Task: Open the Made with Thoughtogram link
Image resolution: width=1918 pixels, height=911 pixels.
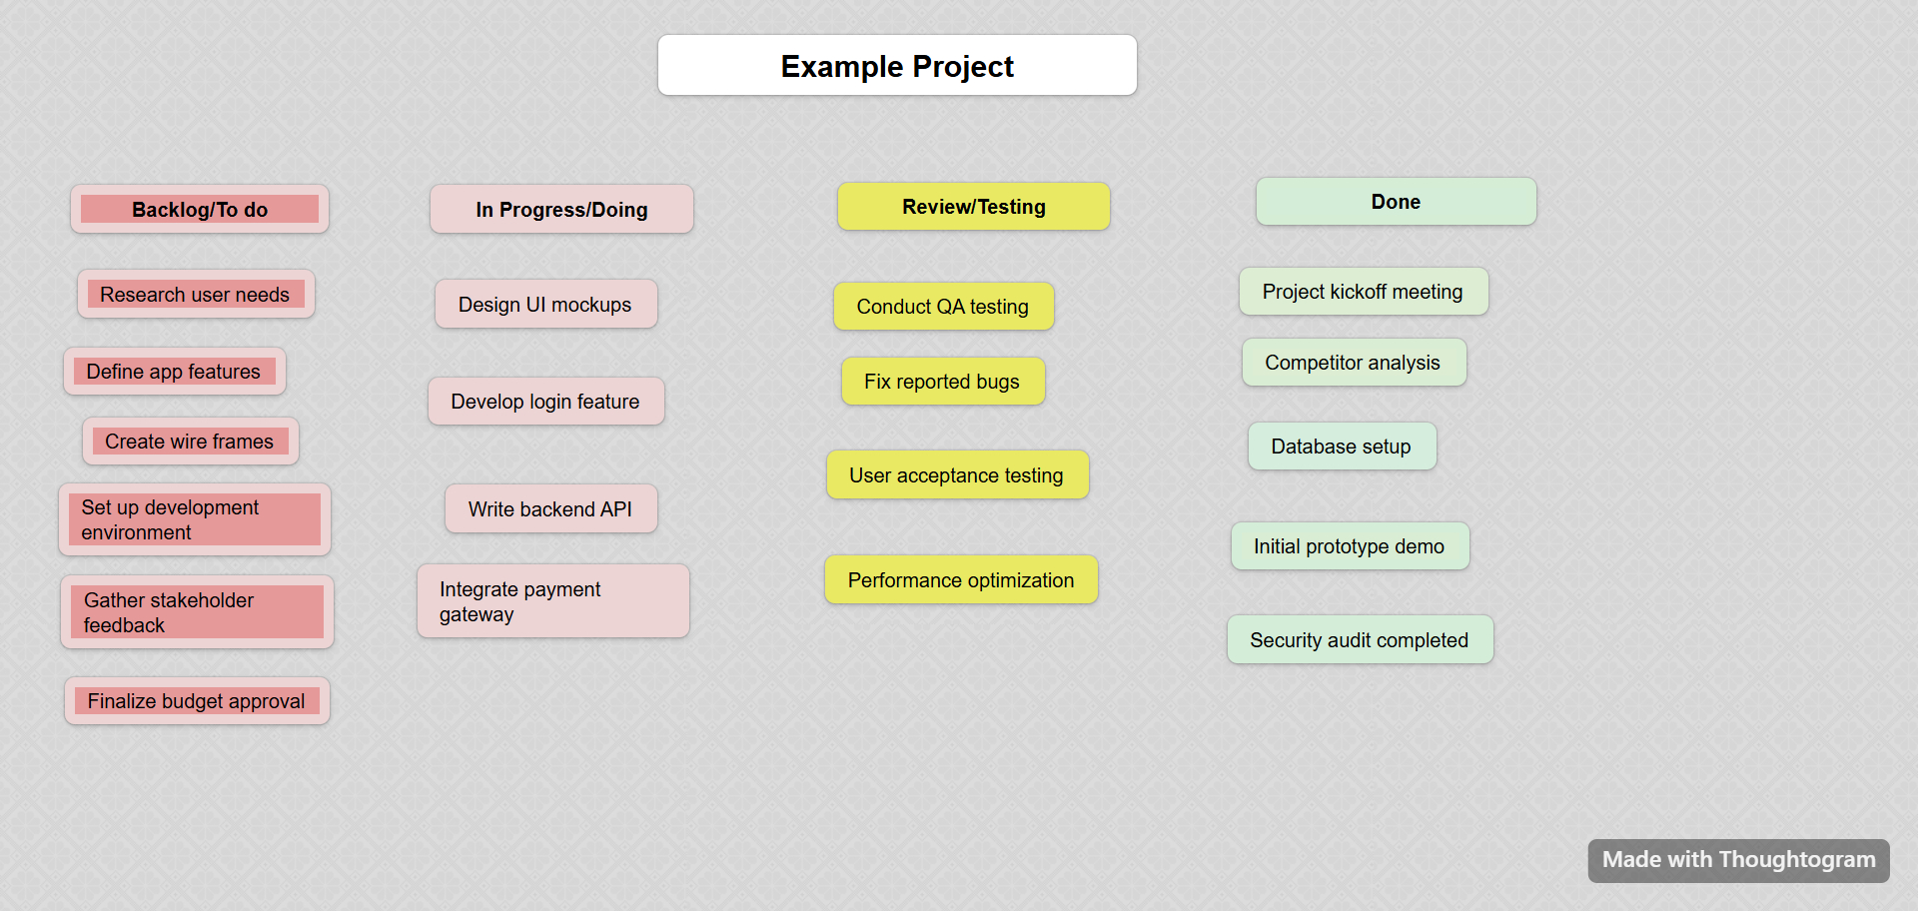Action: [1738, 860]
